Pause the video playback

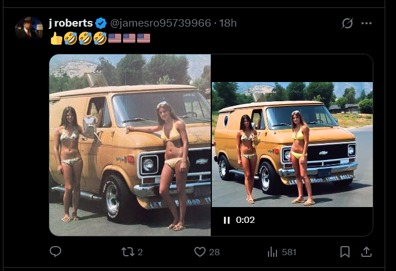(227, 220)
